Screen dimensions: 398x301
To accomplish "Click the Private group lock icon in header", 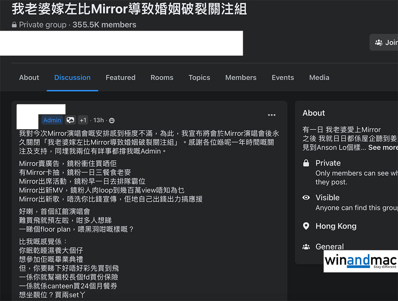I will click(15, 25).
